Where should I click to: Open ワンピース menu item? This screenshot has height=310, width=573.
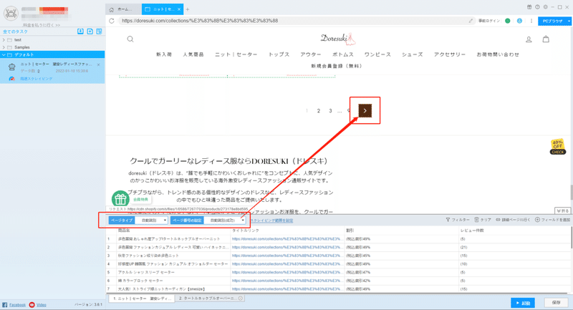pos(377,54)
